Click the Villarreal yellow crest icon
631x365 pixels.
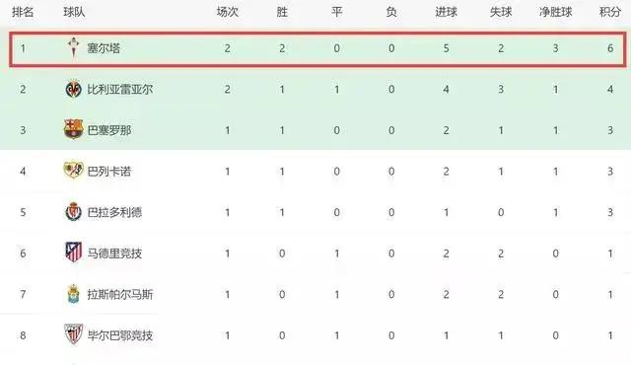[x=74, y=90]
